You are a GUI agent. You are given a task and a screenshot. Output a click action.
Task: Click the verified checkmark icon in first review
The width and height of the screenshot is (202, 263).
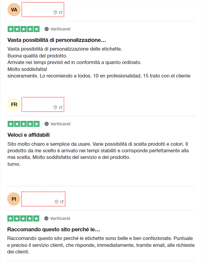pyautogui.click(x=47, y=29)
